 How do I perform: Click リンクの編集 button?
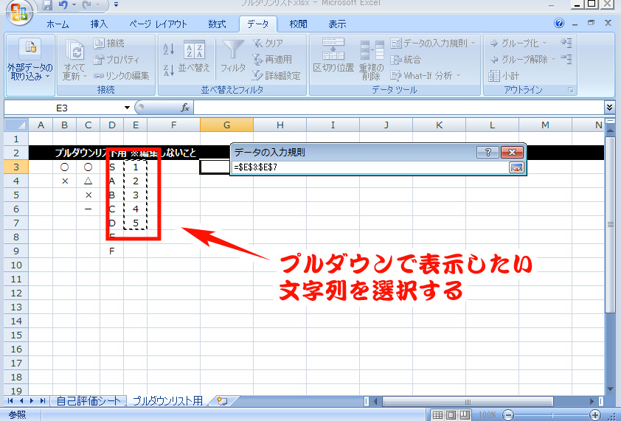coord(121,76)
